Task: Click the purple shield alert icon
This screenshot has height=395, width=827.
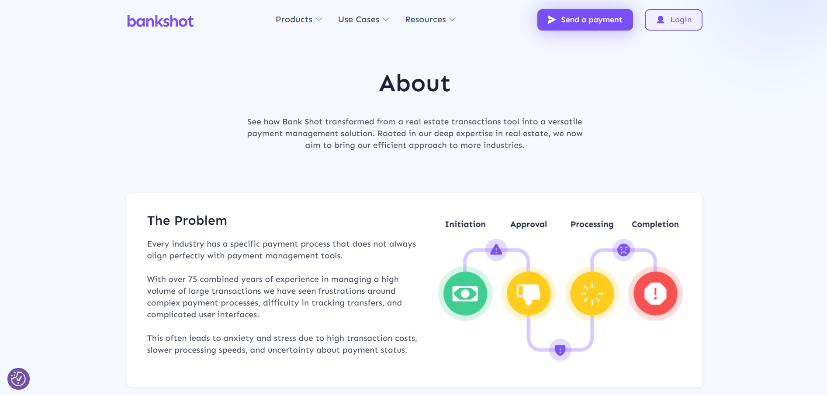Action: point(560,350)
